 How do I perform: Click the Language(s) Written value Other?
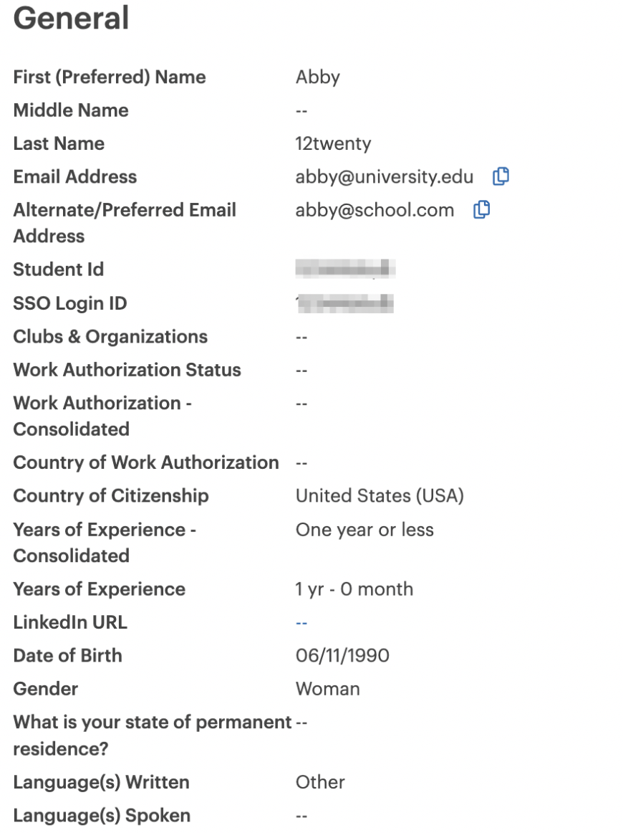[x=320, y=783]
